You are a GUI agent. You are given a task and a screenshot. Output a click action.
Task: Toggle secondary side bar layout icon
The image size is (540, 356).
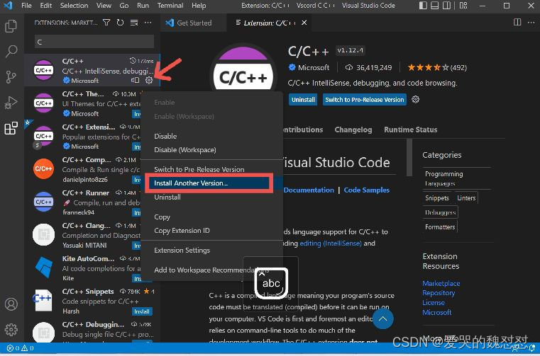coord(446,6)
